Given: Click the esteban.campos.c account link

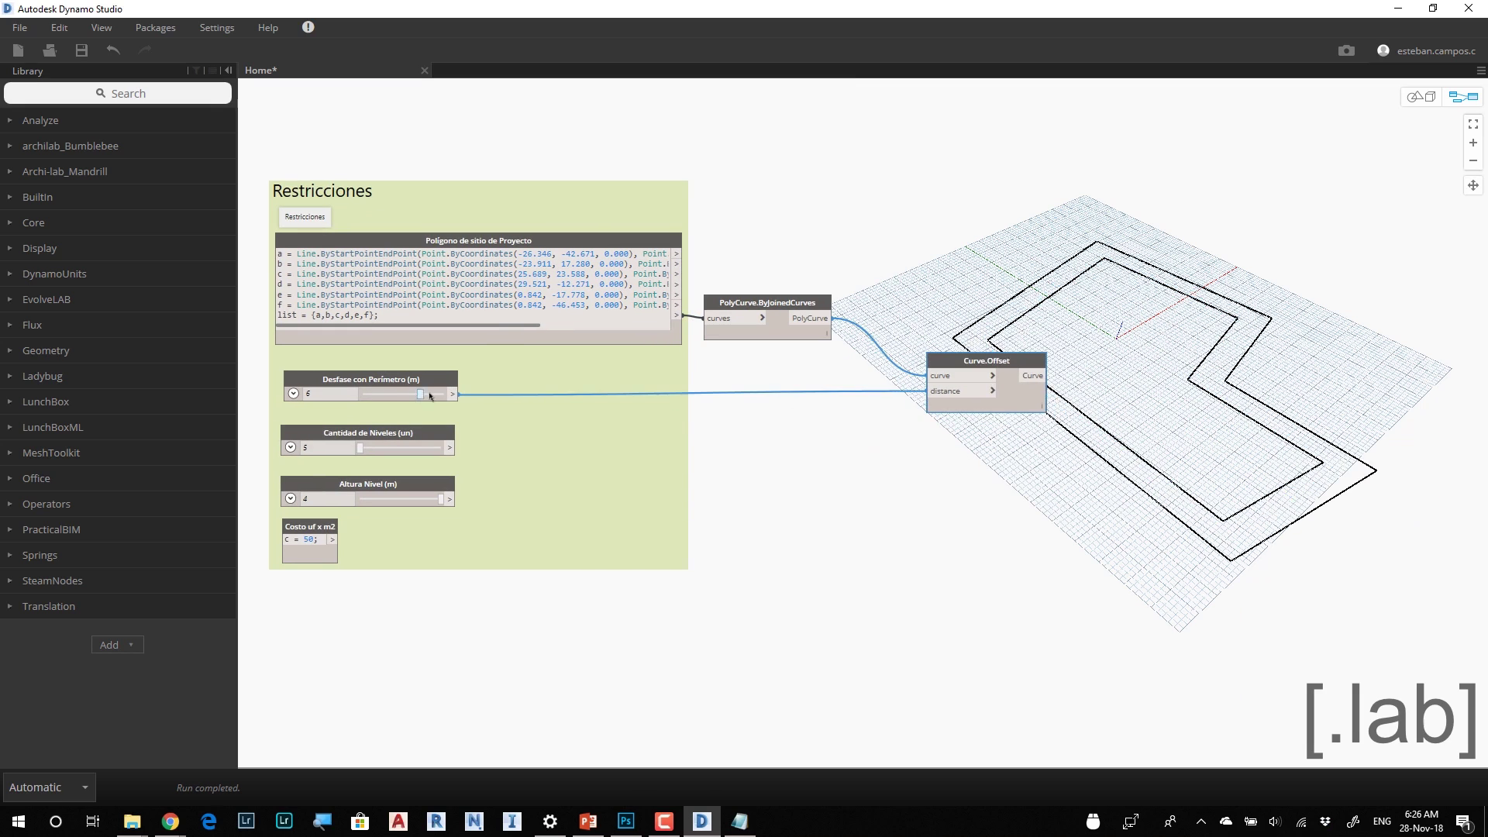Looking at the screenshot, I should pos(1435,51).
